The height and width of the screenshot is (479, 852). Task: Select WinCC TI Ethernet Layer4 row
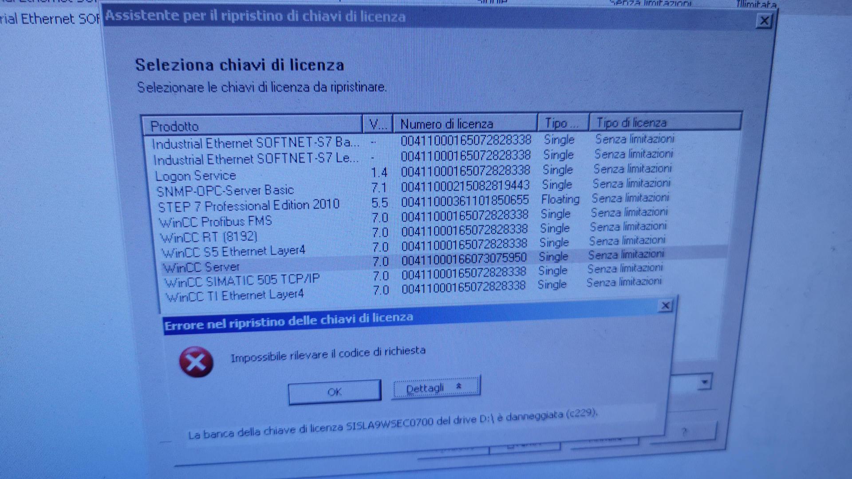(234, 296)
